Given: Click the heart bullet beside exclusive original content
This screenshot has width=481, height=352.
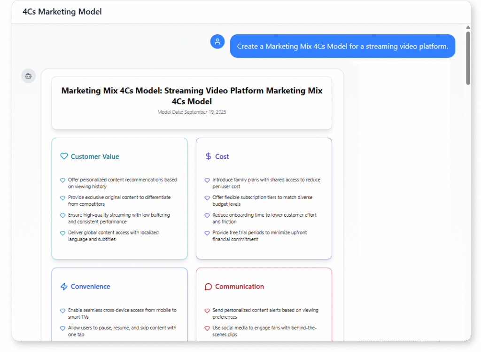Looking at the screenshot, I should [62, 198].
